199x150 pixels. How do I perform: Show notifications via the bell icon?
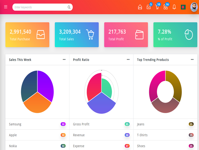174,7
